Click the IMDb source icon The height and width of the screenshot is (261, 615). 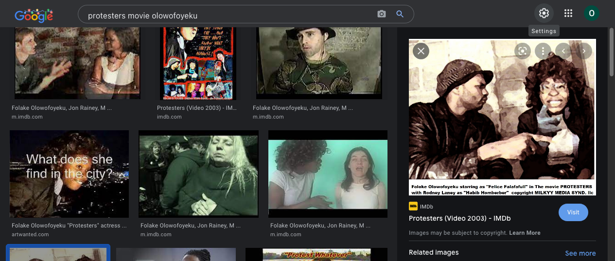(413, 206)
